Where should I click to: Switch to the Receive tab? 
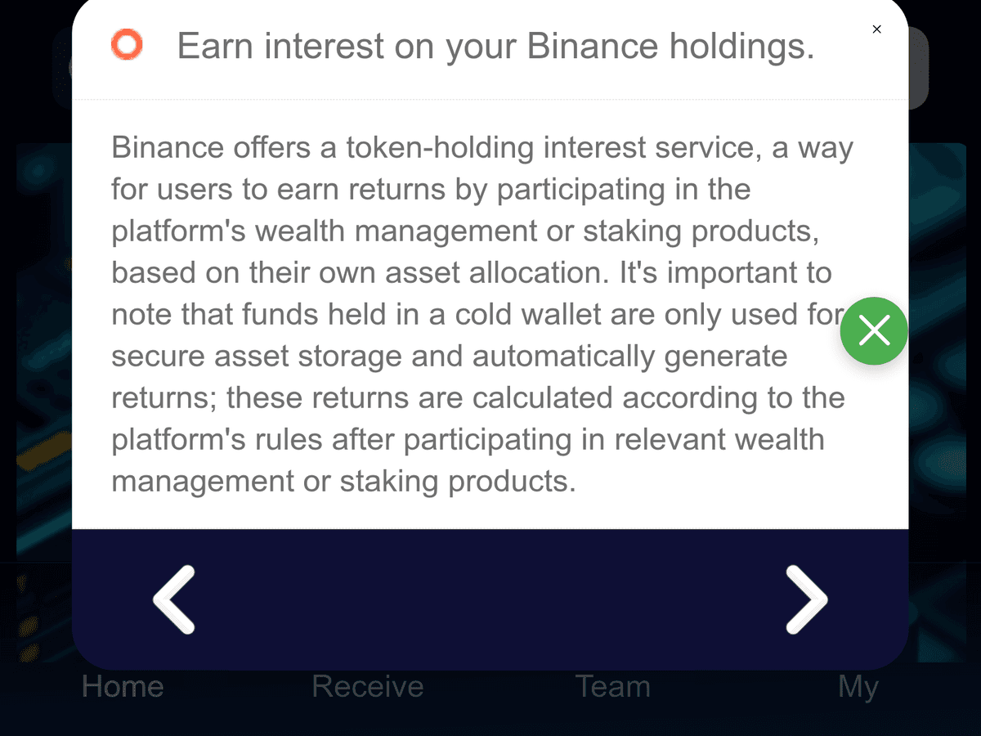tap(368, 686)
